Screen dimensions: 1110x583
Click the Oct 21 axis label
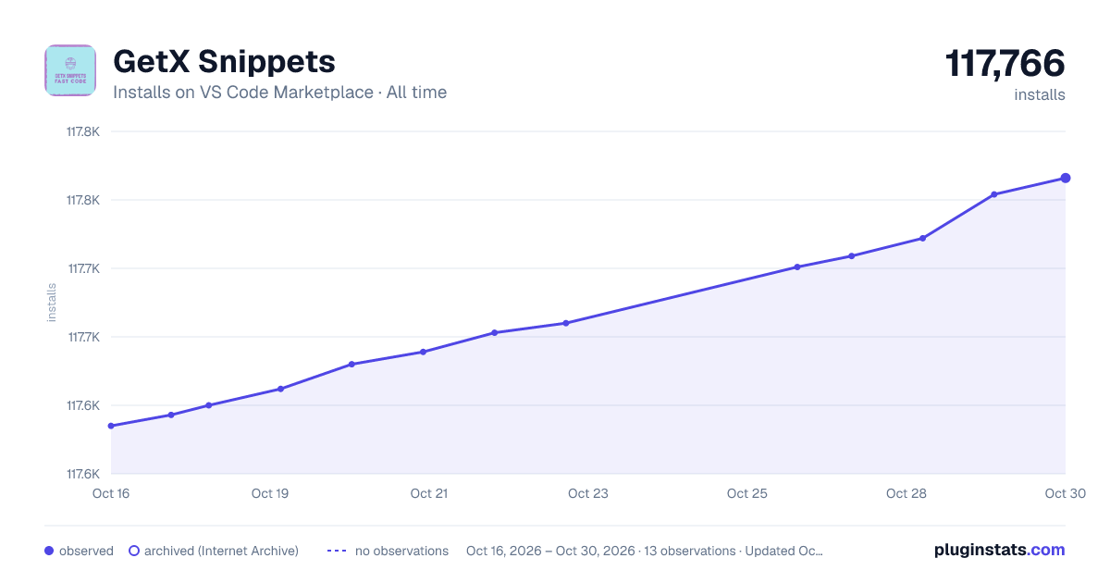click(x=429, y=493)
